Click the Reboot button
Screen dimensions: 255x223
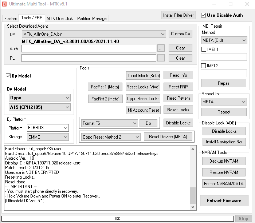click(224, 112)
